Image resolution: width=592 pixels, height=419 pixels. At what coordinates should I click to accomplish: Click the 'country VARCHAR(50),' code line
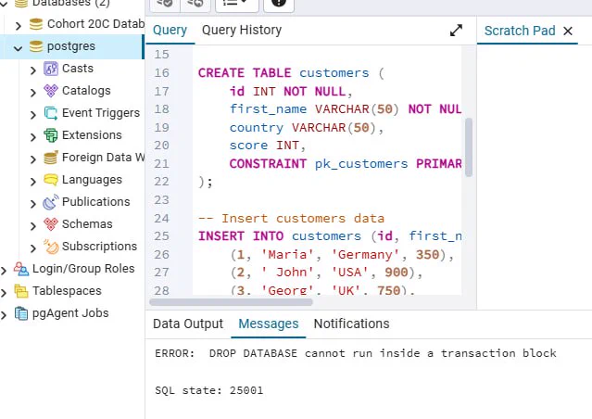pos(307,128)
